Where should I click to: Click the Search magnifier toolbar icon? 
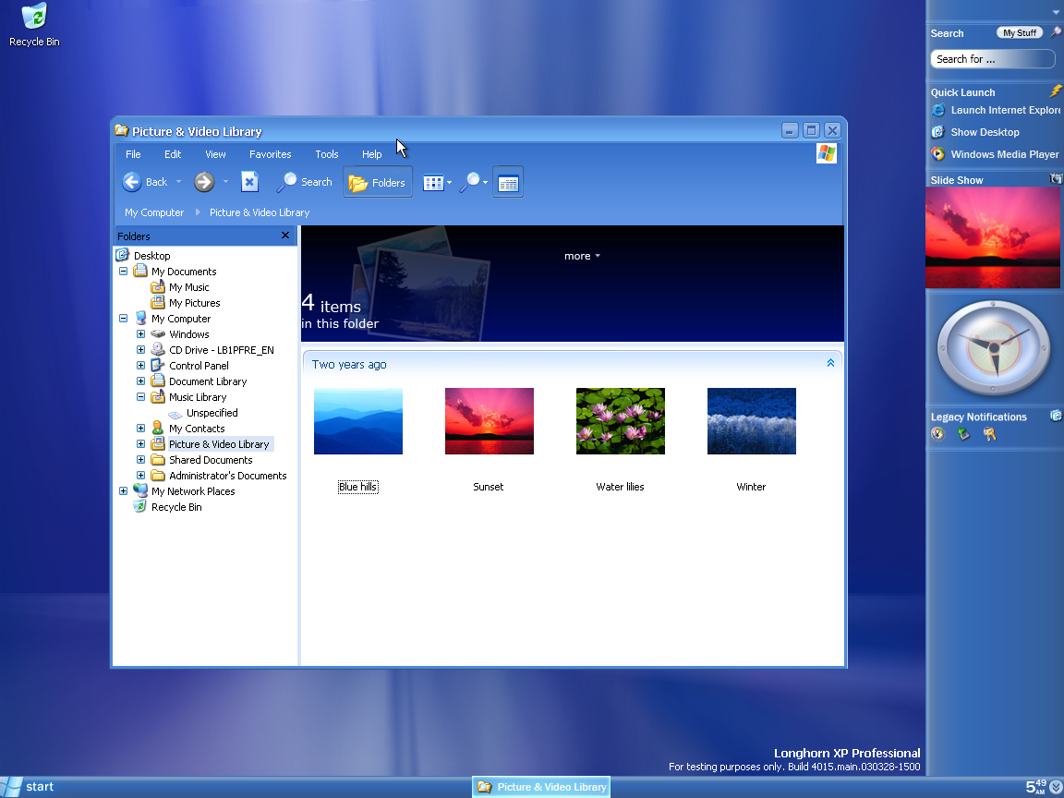click(287, 182)
